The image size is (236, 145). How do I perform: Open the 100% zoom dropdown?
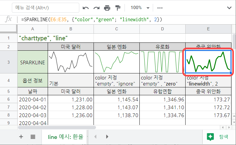140,8
